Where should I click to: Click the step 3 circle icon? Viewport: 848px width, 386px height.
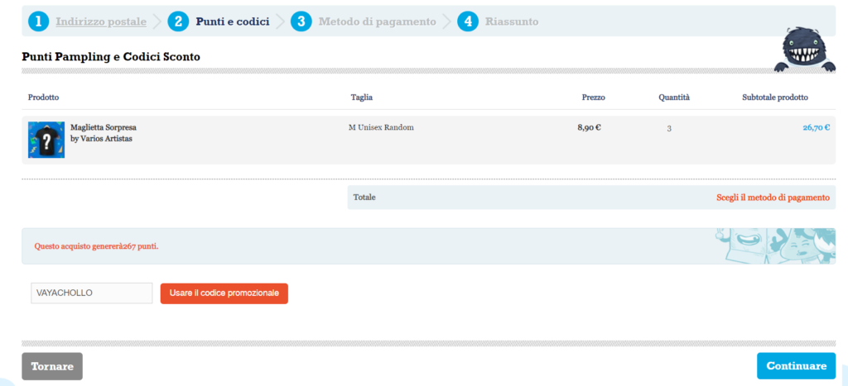[x=301, y=21]
